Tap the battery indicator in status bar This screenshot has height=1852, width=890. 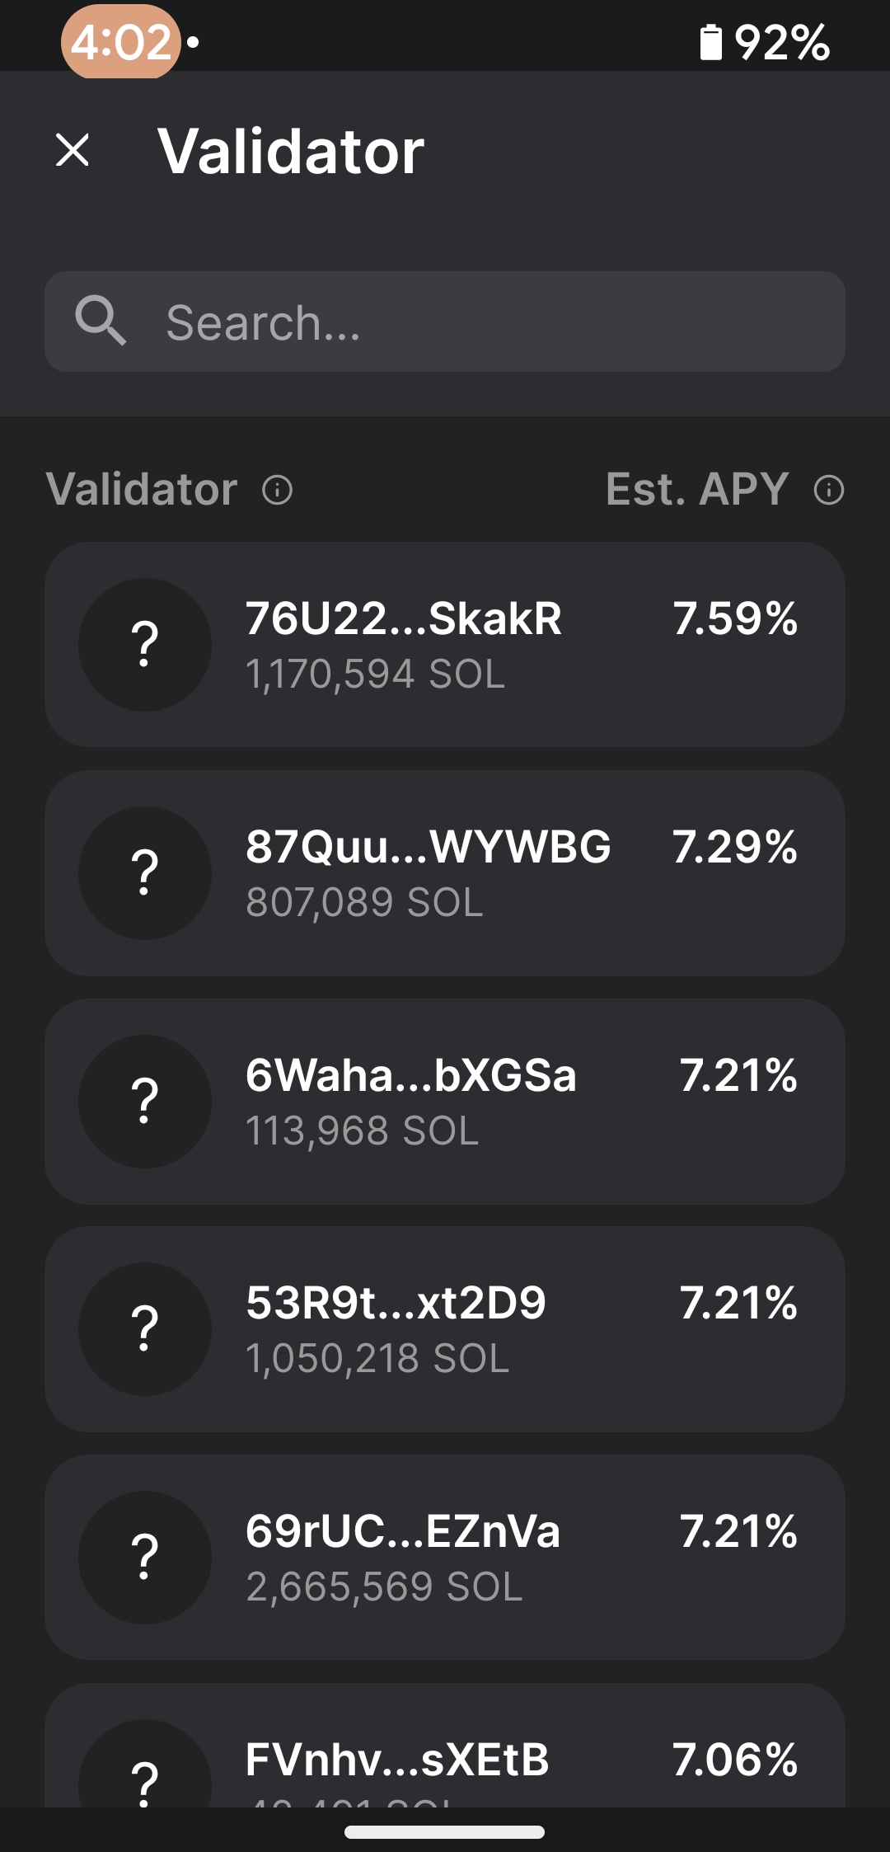pyautogui.click(x=710, y=42)
